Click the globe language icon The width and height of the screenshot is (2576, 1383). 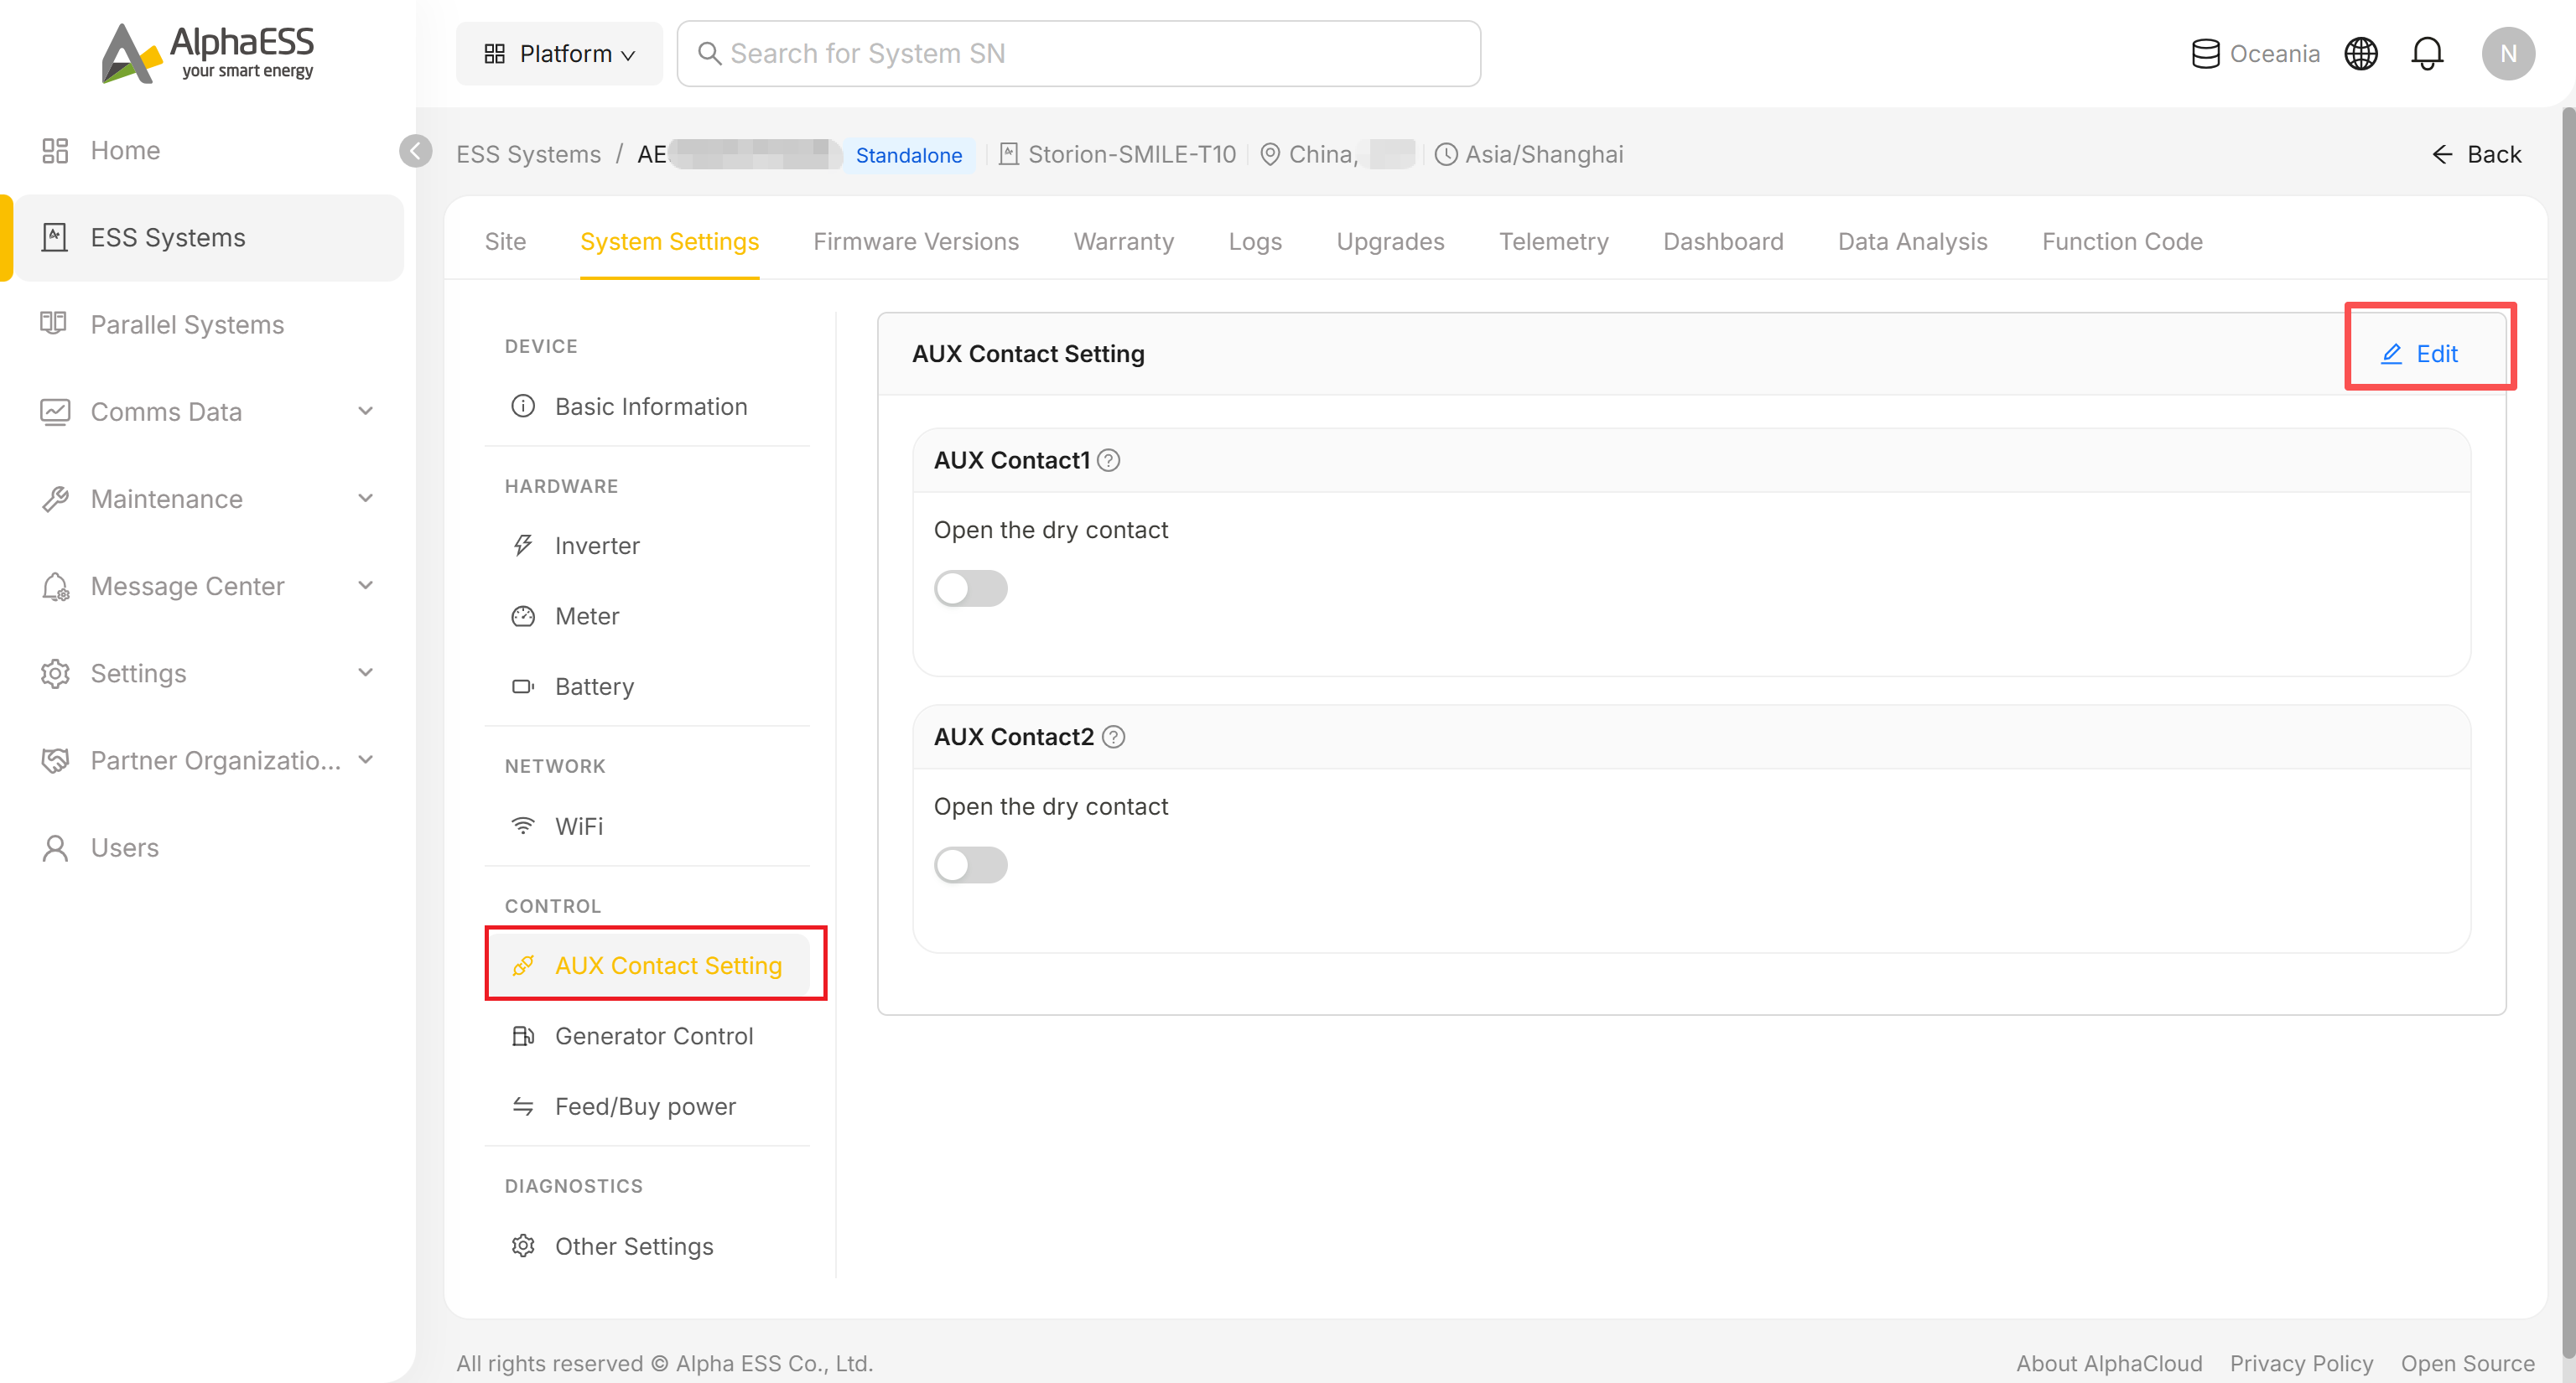(x=2361, y=53)
